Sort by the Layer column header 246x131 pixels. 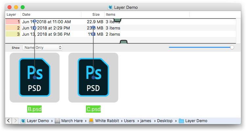click(13, 14)
